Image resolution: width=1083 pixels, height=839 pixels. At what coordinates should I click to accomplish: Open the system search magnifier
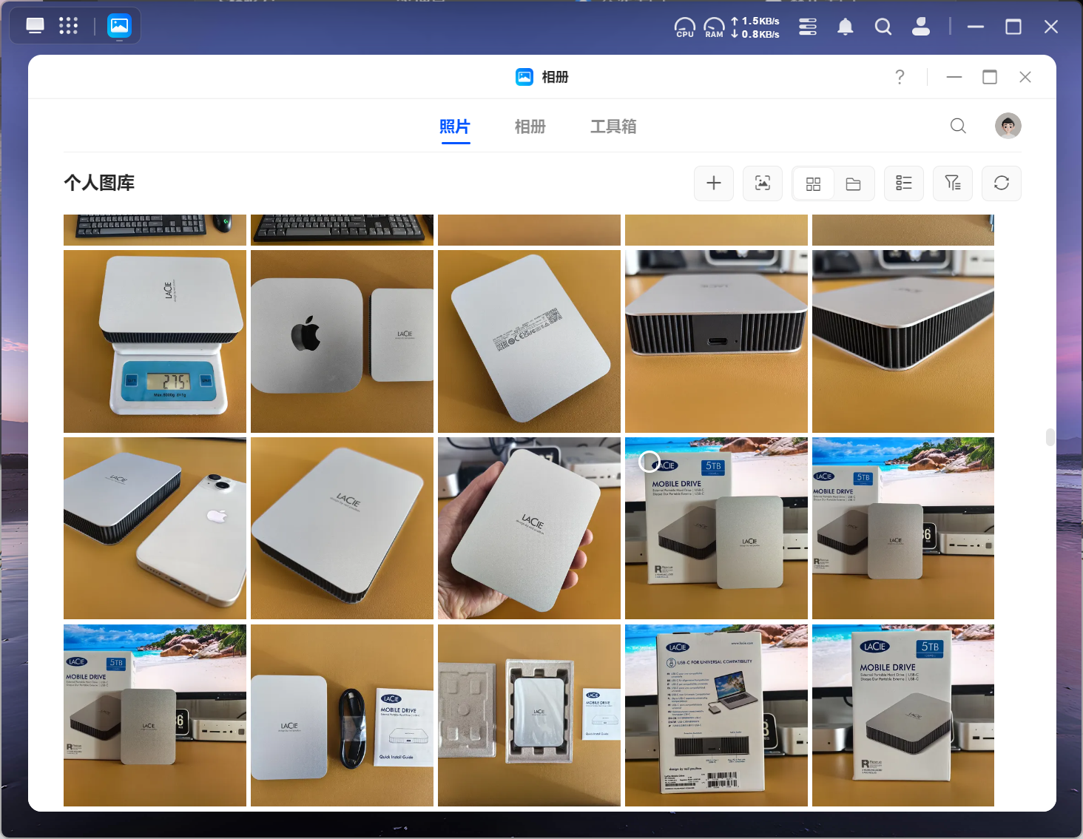pos(883,27)
